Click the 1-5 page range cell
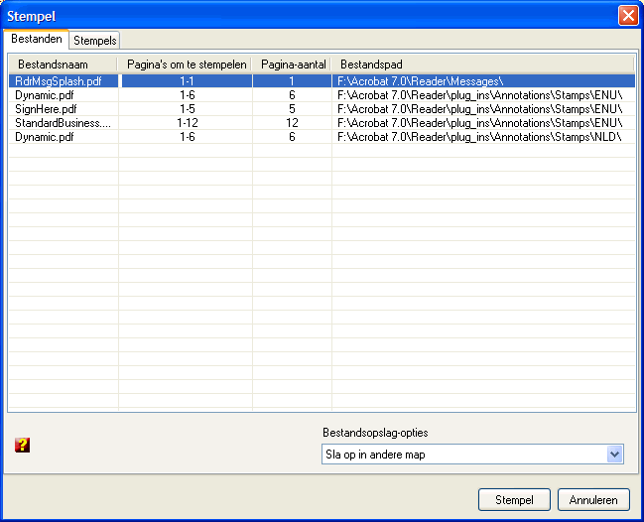Screen dimensions: 644x522 tap(186, 109)
